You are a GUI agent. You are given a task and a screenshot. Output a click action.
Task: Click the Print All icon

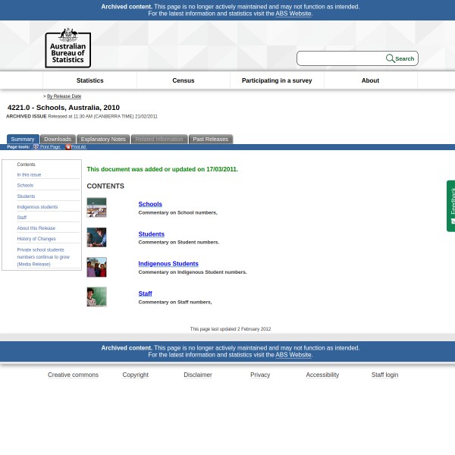pyautogui.click(x=67, y=147)
